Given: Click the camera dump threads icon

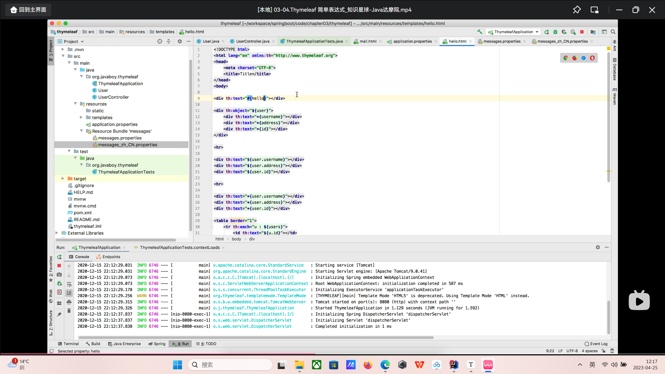Looking at the screenshot, I should (59, 275).
